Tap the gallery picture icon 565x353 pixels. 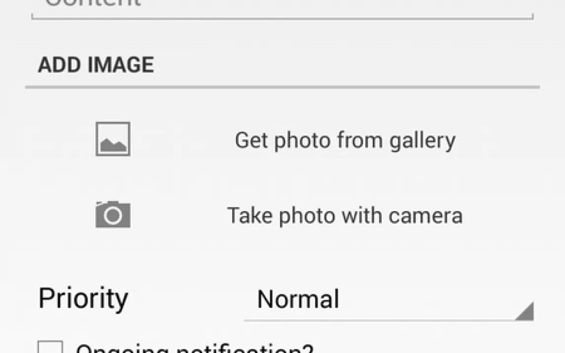pos(113,139)
